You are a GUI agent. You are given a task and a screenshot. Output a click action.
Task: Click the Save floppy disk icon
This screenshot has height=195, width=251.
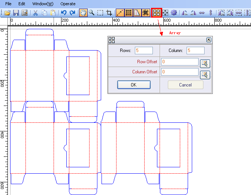tap(16, 13)
